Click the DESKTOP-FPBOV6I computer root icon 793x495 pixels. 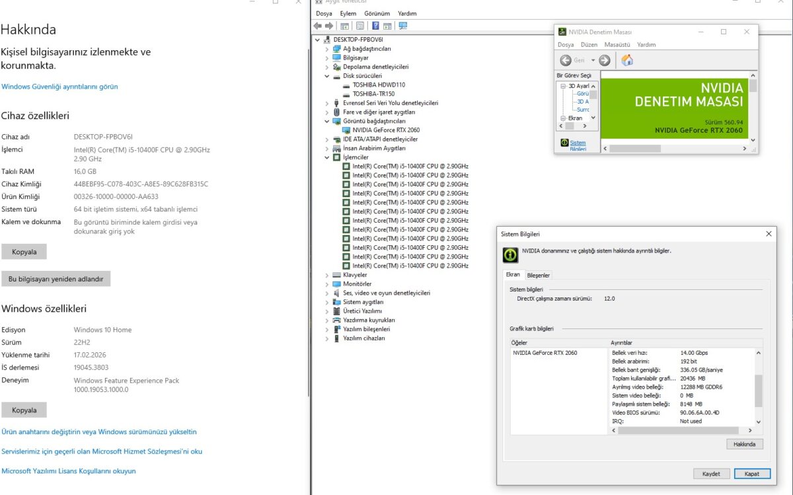pos(328,40)
